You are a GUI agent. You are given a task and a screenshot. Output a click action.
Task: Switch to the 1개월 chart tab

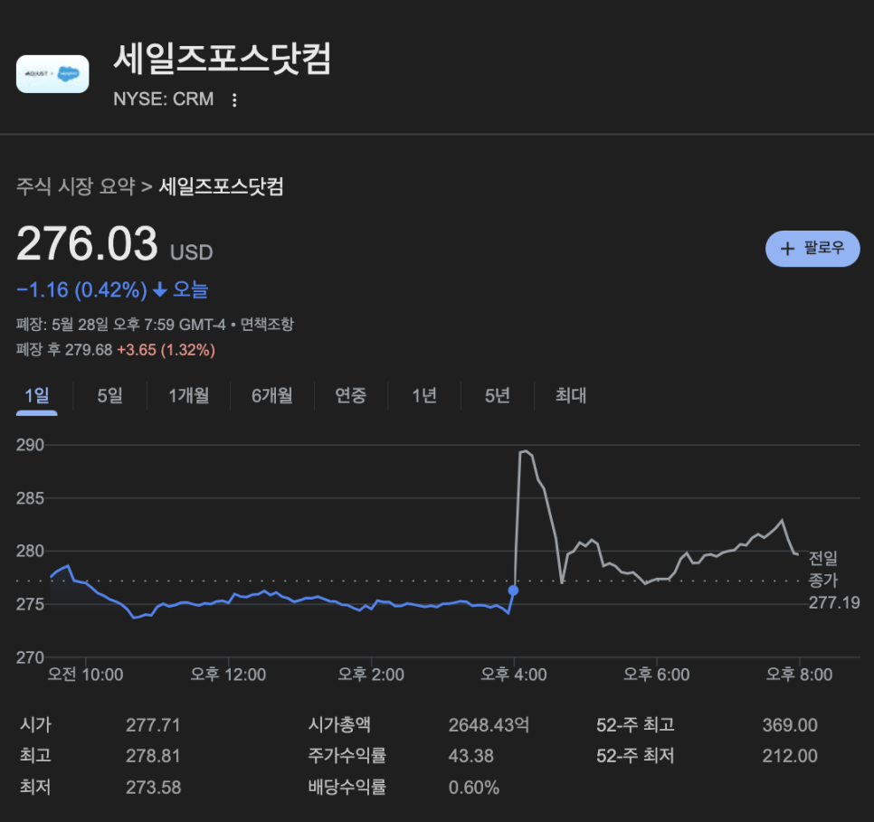click(x=189, y=396)
